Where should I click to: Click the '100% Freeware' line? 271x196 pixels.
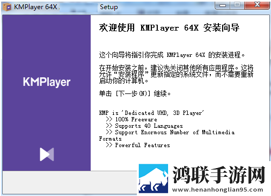pyautogui.click(x=131, y=119)
